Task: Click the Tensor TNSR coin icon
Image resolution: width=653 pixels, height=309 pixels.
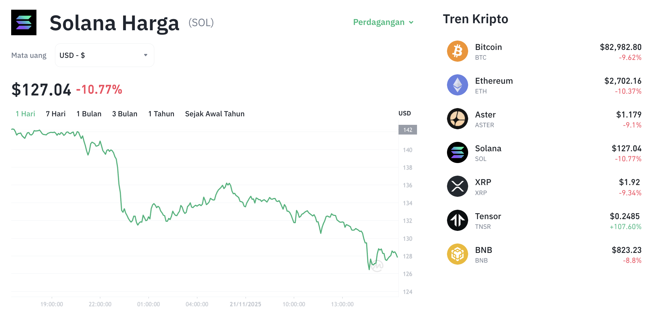Action: [457, 220]
